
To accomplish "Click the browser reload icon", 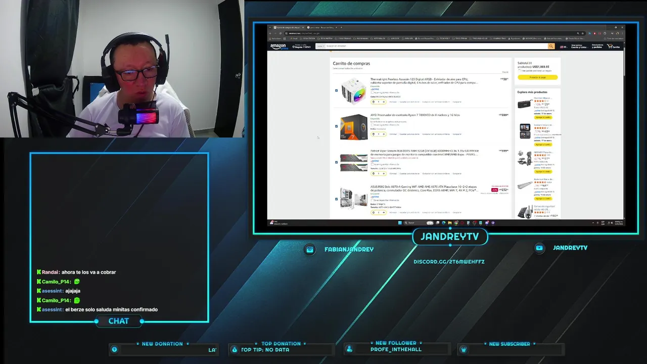I will point(280,33).
